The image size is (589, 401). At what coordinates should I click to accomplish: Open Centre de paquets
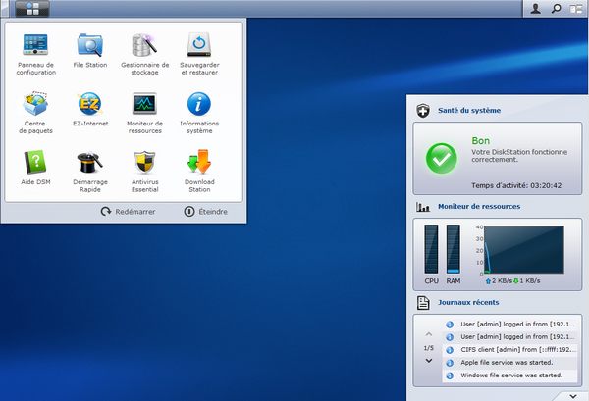click(x=35, y=113)
